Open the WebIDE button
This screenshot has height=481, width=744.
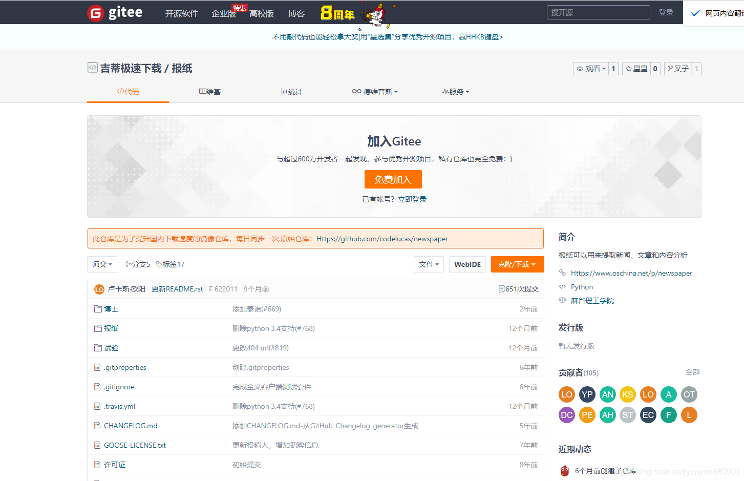467,264
